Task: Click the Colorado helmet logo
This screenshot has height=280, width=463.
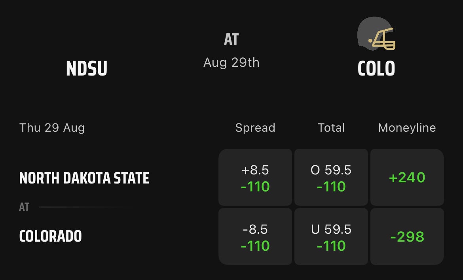Action: (376, 34)
